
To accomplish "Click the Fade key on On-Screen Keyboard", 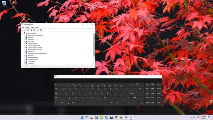I will tap(159, 103).
